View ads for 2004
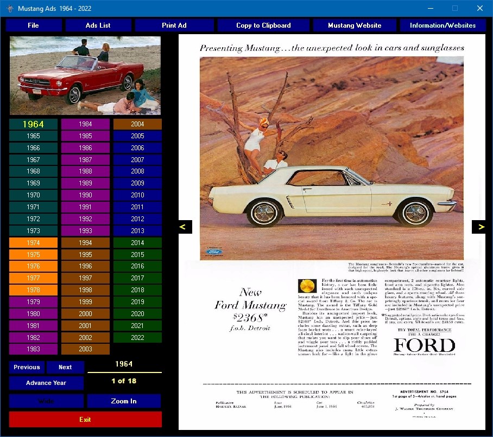493x437 pixels. click(x=138, y=124)
